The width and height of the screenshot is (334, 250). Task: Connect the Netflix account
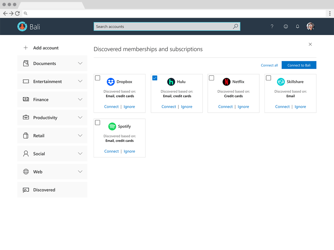click(x=225, y=106)
